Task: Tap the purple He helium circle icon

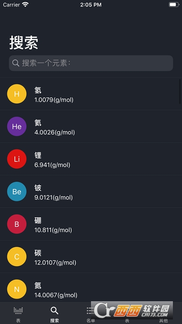Action: tap(17, 126)
